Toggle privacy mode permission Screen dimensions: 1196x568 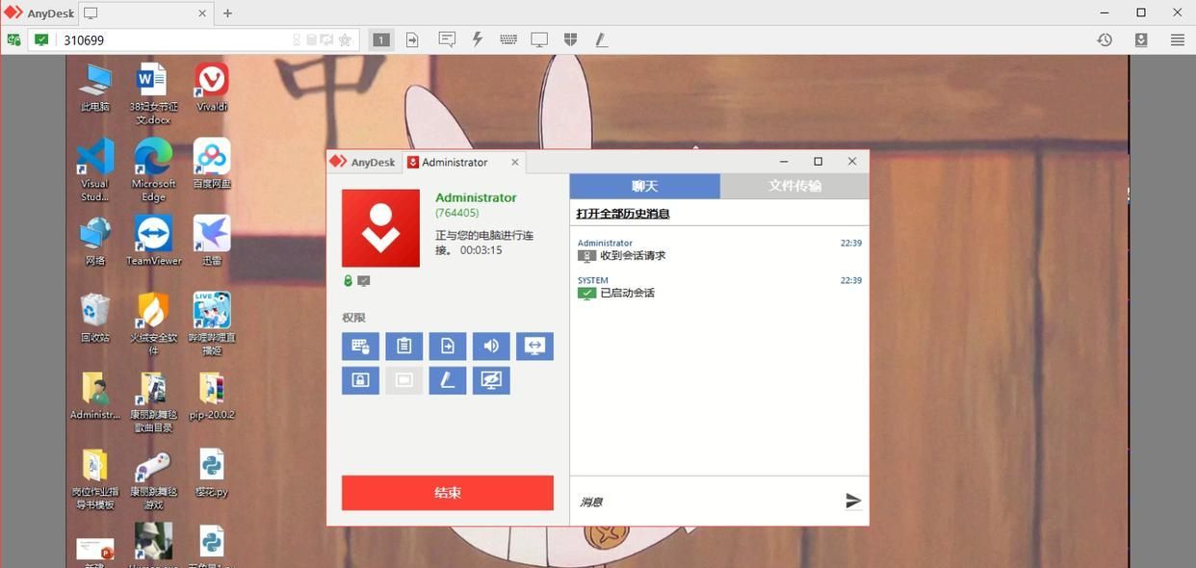pyautogui.click(x=491, y=380)
